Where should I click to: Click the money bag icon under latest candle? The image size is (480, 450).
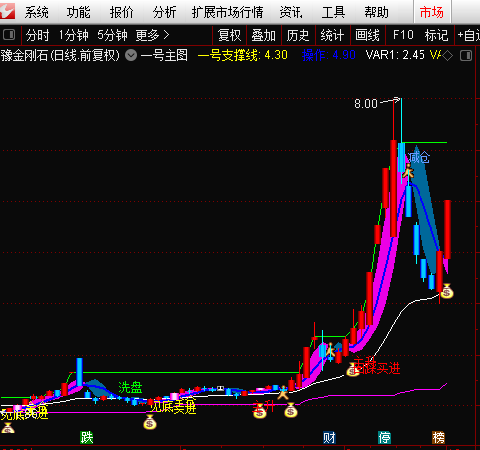[447, 291]
